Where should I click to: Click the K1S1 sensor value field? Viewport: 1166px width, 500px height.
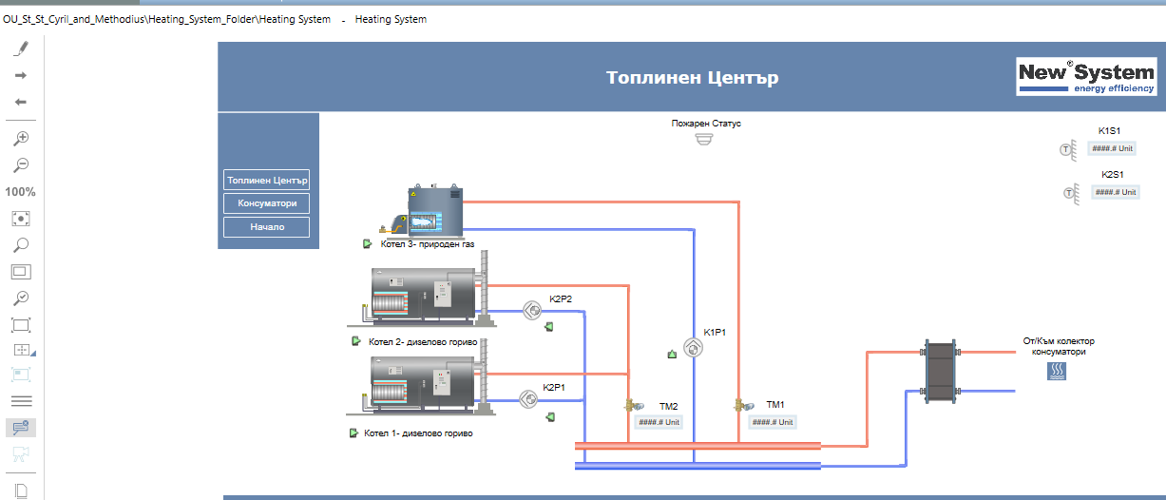[1112, 148]
